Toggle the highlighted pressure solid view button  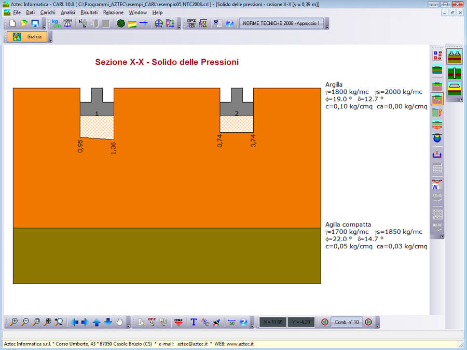point(437,98)
